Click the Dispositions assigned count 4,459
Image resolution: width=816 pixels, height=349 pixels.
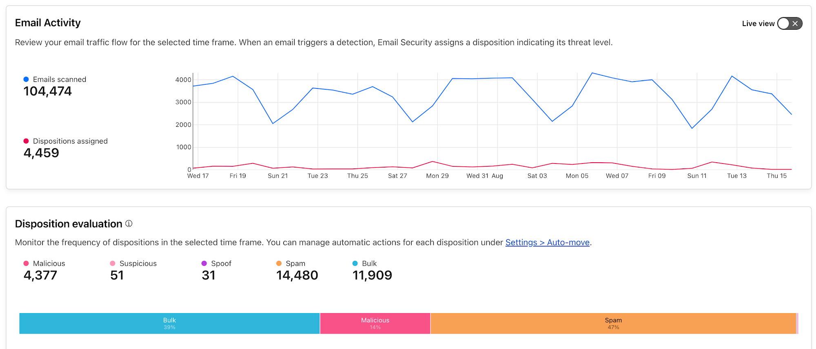point(41,153)
